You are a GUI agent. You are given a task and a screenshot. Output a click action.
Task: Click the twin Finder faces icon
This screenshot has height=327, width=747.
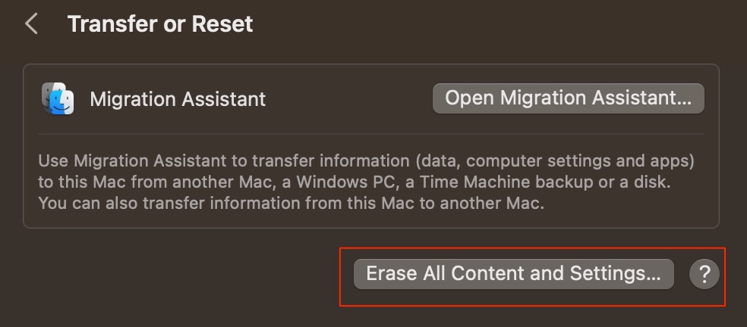click(58, 98)
